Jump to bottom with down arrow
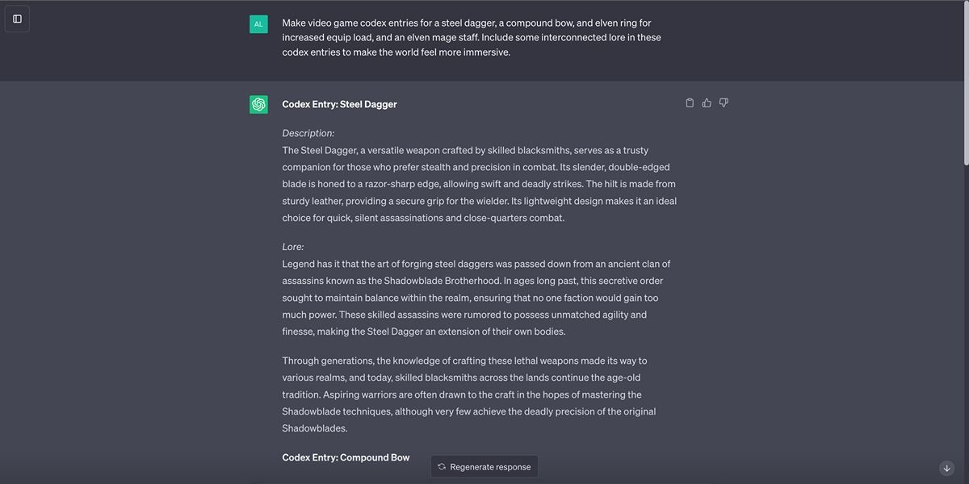 (x=946, y=468)
